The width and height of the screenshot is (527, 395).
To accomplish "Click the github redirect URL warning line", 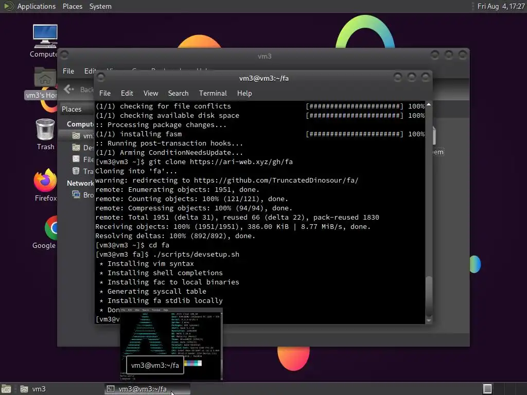I will point(227,181).
